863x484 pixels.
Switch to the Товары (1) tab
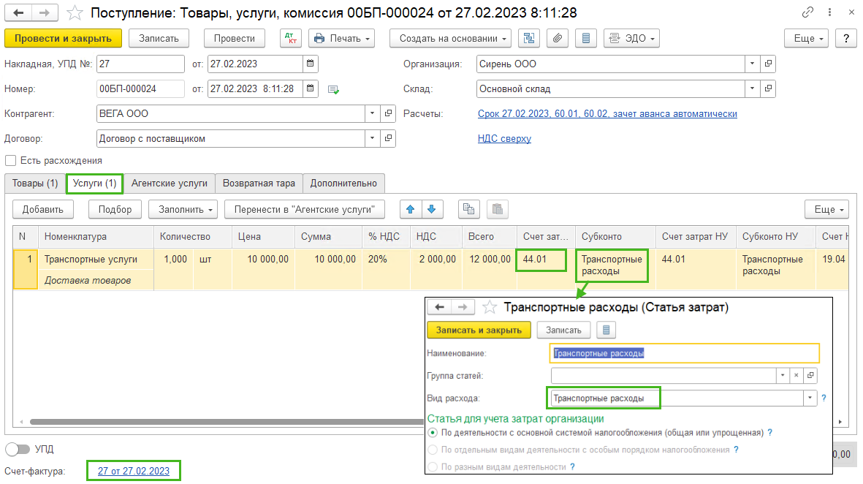click(35, 184)
